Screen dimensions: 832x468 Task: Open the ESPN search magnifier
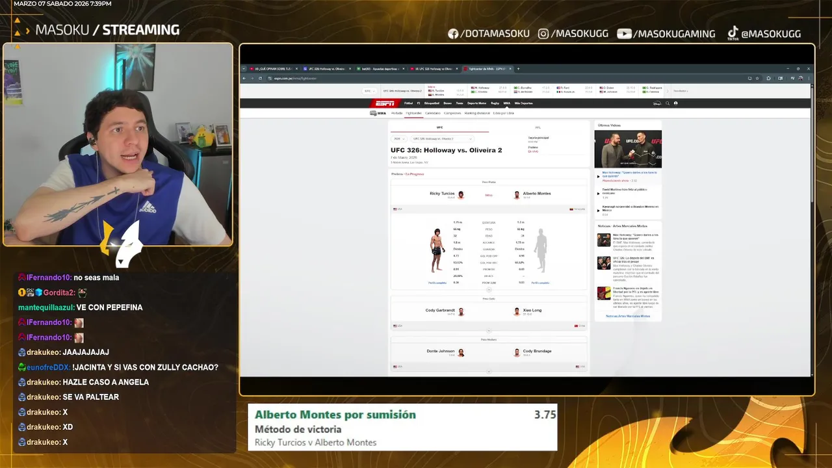pos(667,103)
